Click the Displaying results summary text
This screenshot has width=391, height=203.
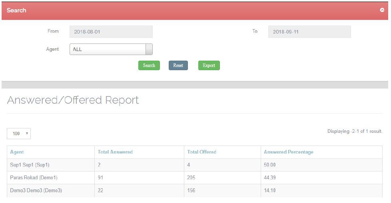click(355, 131)
